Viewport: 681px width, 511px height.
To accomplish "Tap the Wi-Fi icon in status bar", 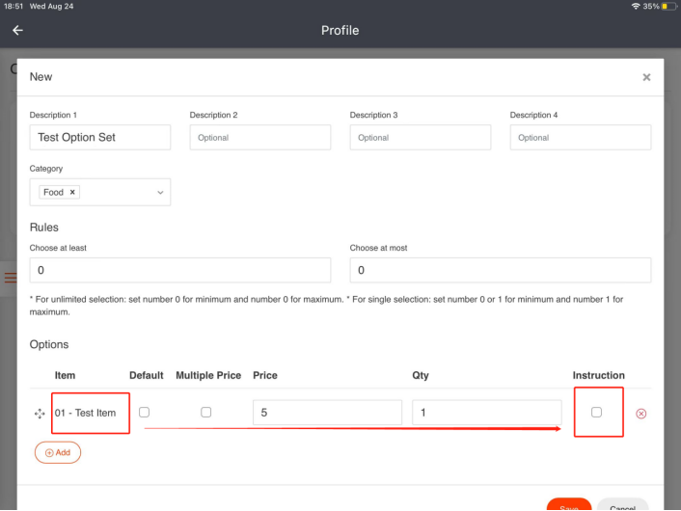I will point(636,6).
